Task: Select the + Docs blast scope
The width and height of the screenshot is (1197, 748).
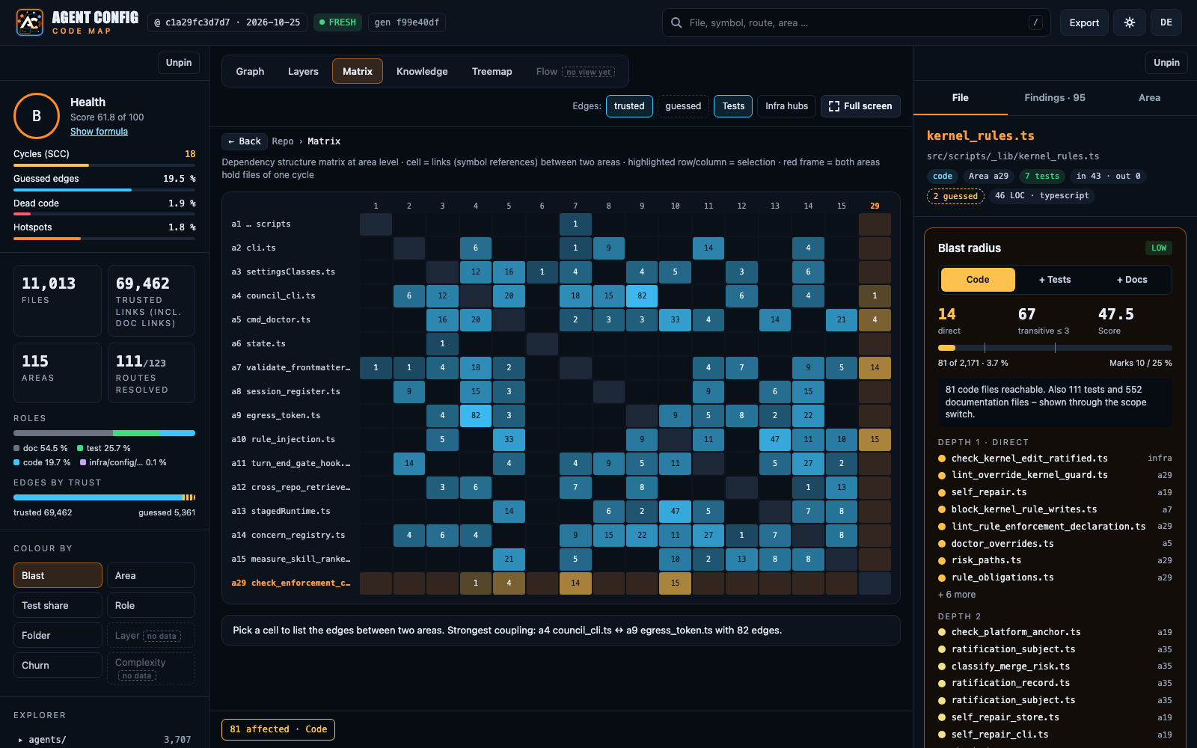Action: (x=1132, y=280)
